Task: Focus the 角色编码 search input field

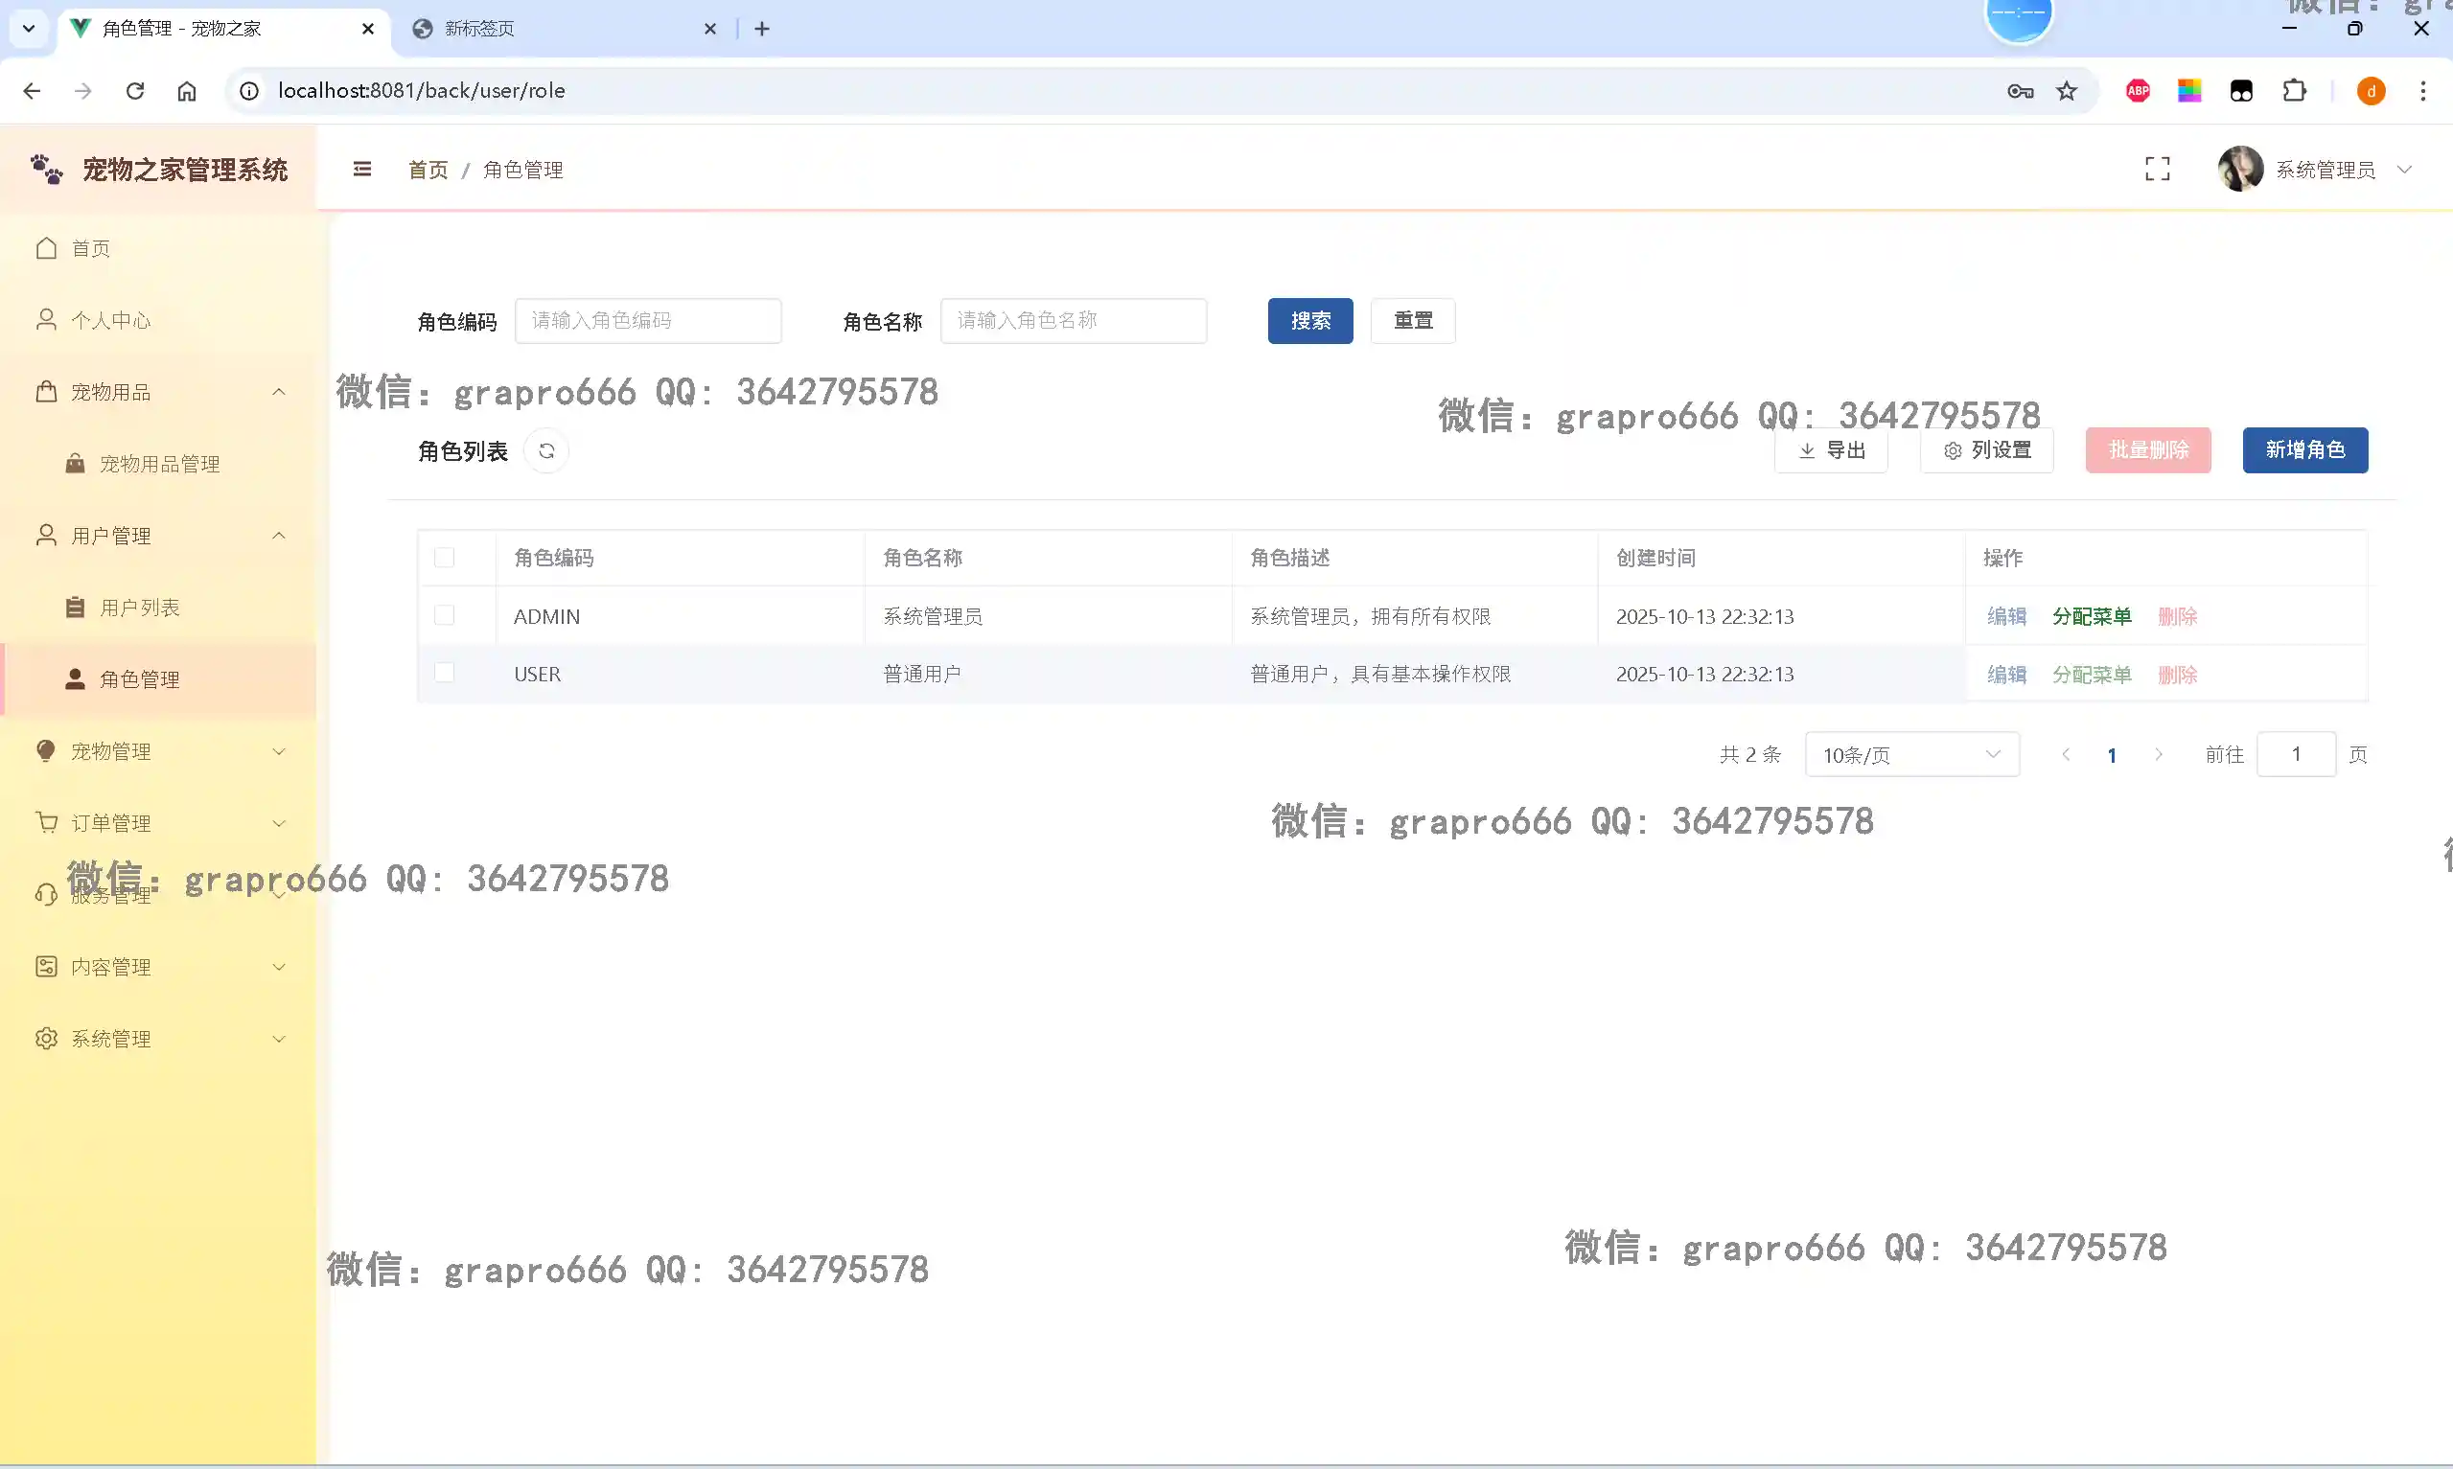Action: pyautogui.click(x=647, y=321)
